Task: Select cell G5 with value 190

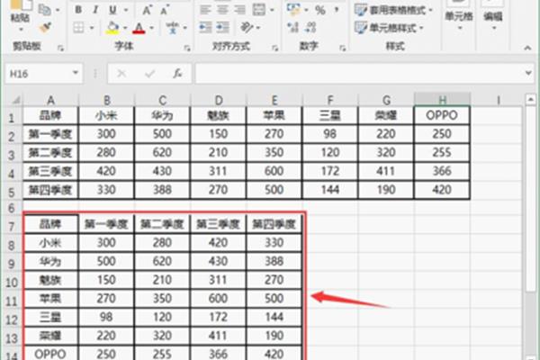Action: (386, 190)
